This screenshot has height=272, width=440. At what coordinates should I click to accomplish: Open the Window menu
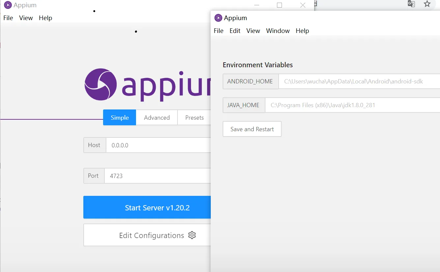(278, 31)
